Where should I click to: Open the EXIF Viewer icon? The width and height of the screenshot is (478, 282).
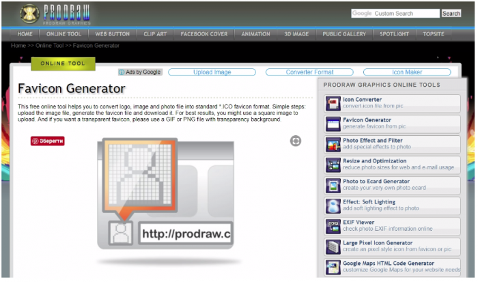coord(333,226)
